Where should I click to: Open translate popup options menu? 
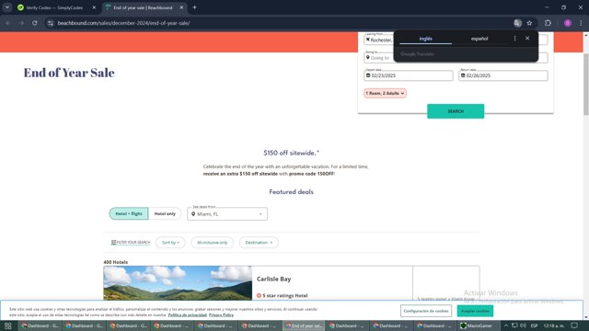click(514, 39)
